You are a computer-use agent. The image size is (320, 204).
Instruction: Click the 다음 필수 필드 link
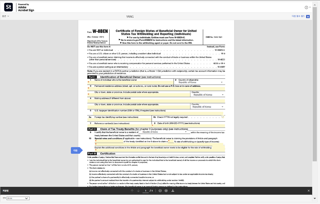(x=298, y=16)
